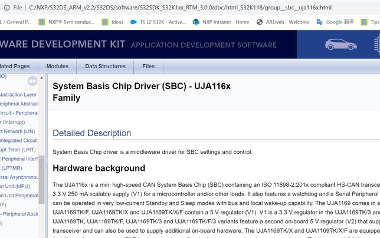The width and height of the screenshot is (380, 238).
Task: Click the Hardware background heading
Action: point(99,168)
